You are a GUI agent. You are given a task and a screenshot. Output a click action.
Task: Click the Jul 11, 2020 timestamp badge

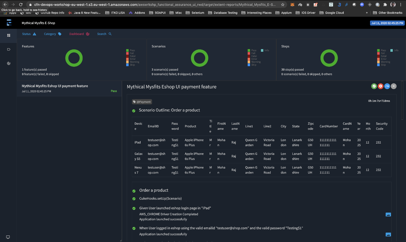point(387,23)
